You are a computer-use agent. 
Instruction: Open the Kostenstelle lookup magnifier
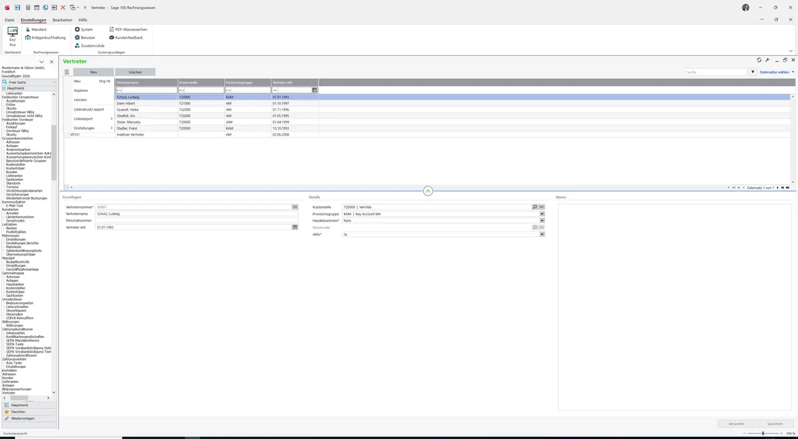(535, 207)
